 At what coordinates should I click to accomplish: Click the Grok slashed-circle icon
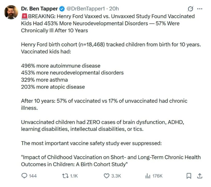tap(190, 9)
